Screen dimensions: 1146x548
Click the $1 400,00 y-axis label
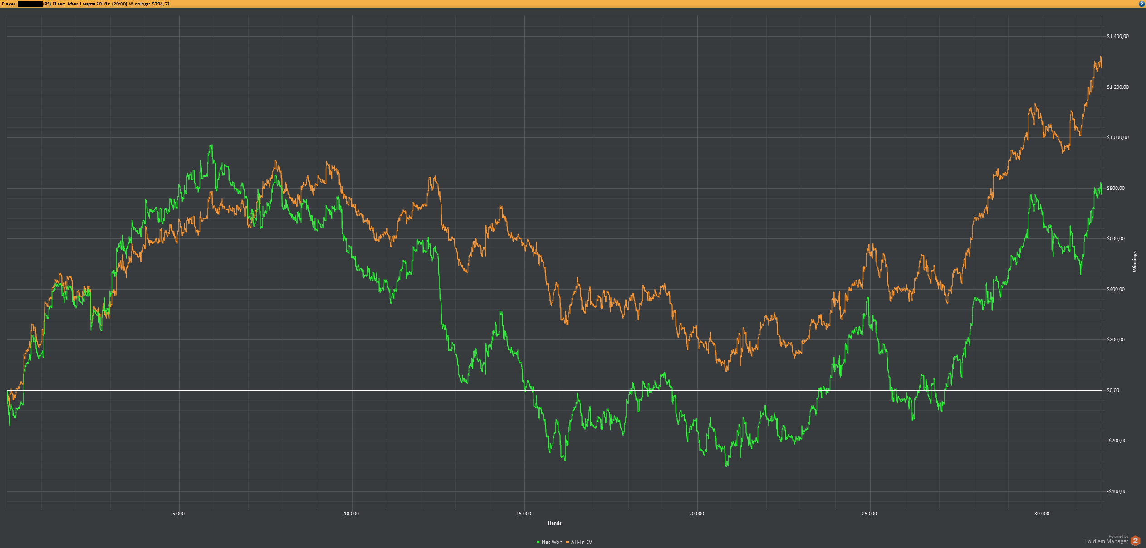(1117, 36)
